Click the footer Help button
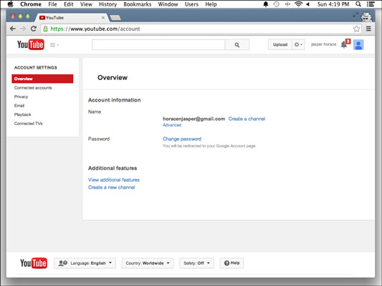The height and width of the screenshot is (286, 382). [231, 263]
